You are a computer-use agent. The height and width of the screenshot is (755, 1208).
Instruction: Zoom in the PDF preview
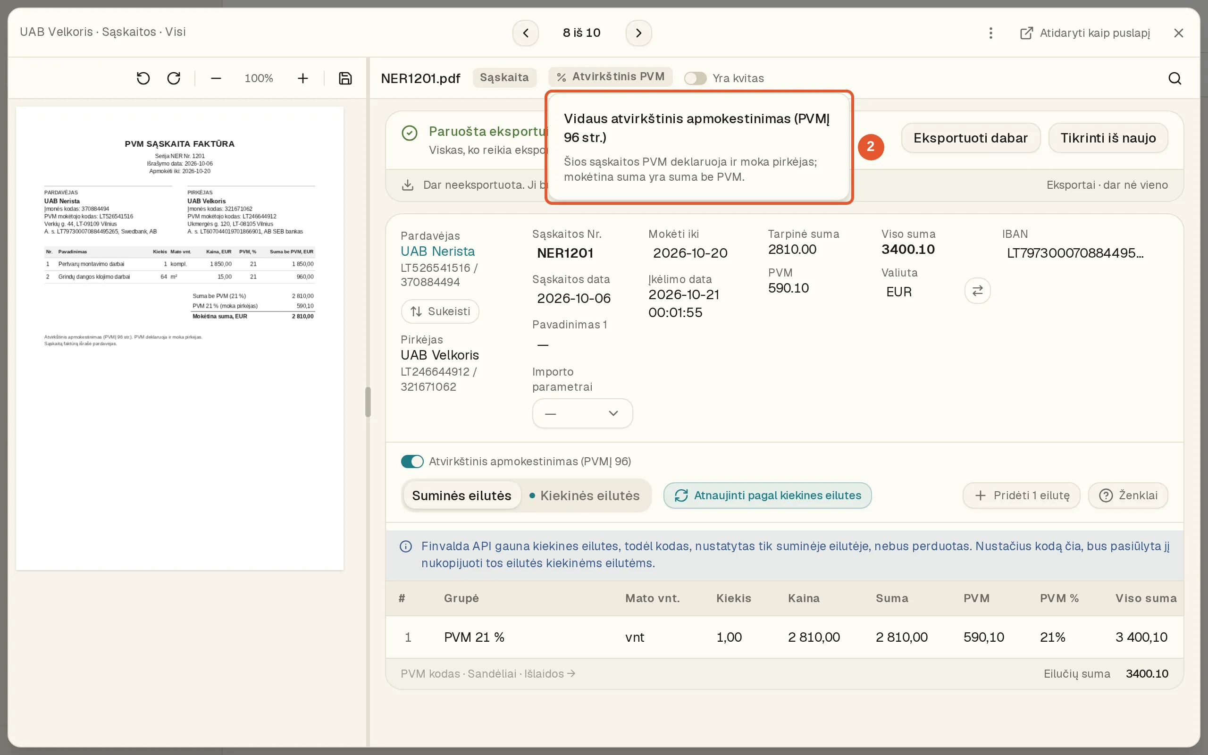point(302,78)
